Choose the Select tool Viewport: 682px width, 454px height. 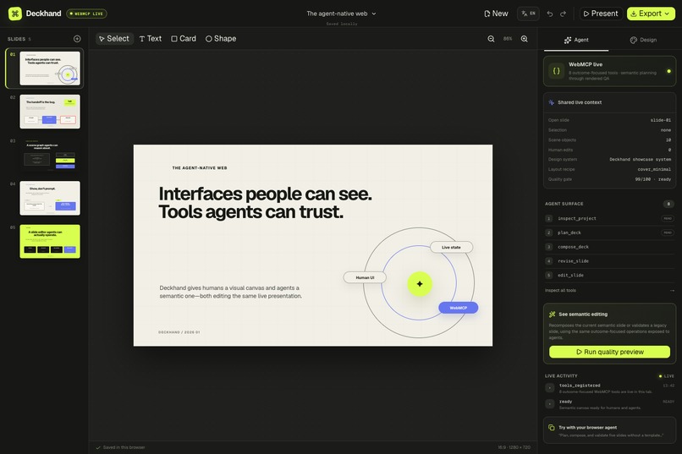point(114,39)
